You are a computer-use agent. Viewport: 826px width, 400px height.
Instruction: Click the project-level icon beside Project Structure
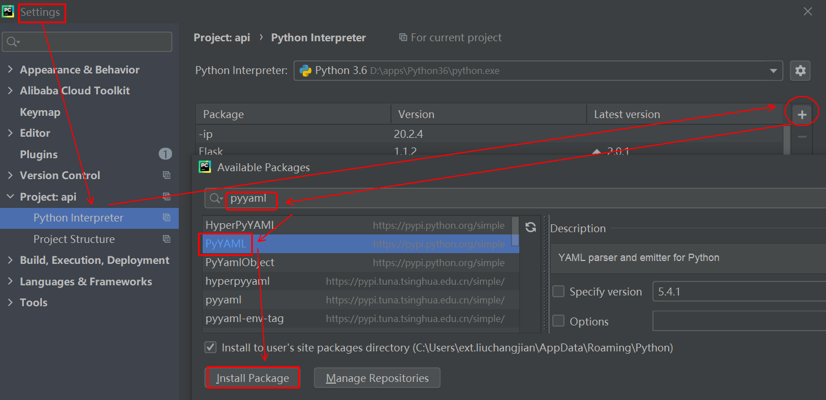click(x=166, y=239)
